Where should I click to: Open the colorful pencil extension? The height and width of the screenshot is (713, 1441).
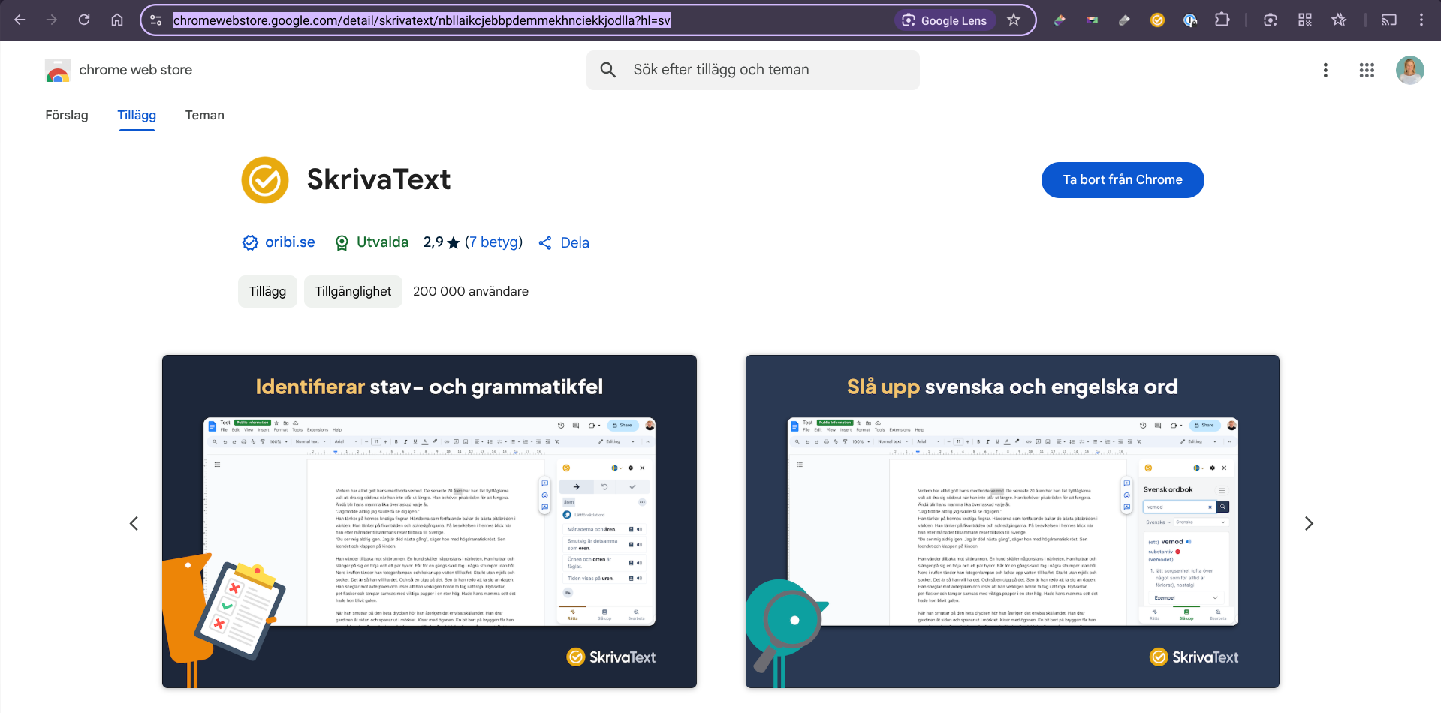[1060, 20]
